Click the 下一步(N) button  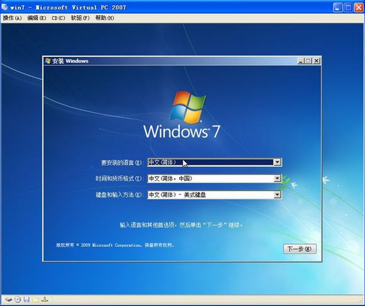(300, 249)
